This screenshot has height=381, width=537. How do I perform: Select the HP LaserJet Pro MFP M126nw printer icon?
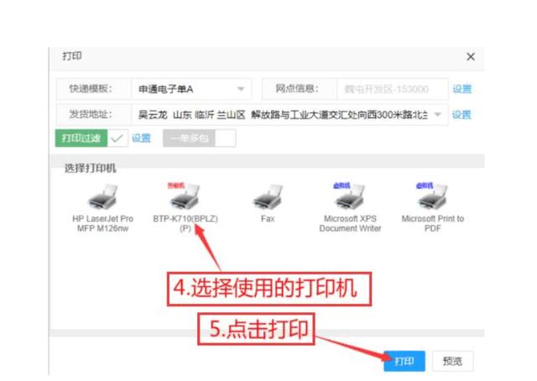102,196
